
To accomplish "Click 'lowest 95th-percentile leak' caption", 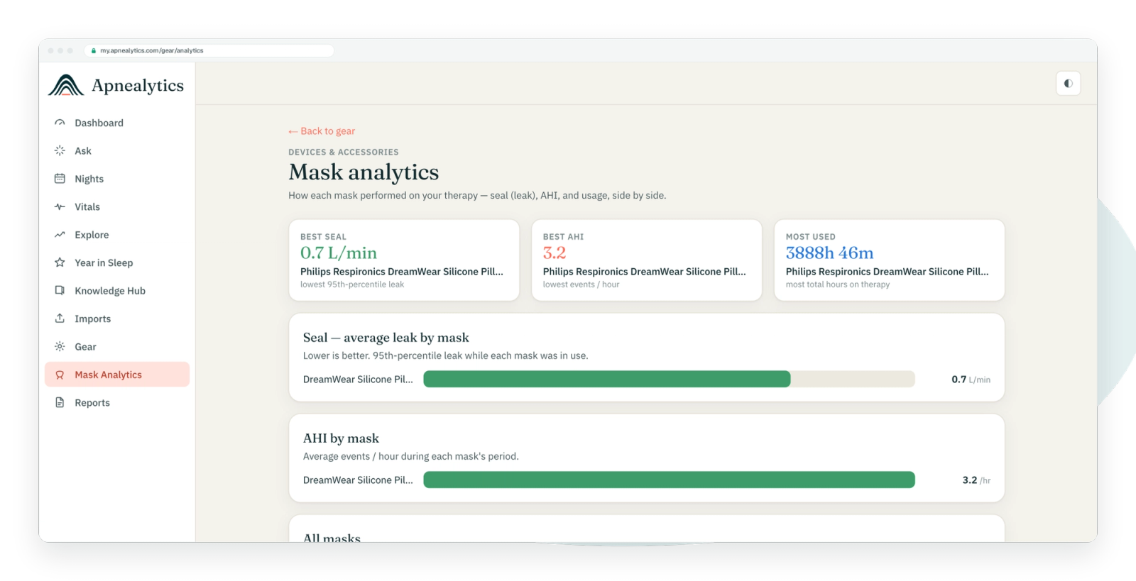I will click(x=352, y=284).
